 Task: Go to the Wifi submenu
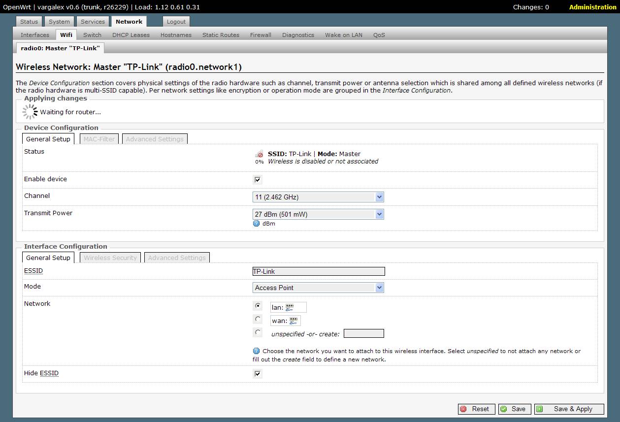66,35
